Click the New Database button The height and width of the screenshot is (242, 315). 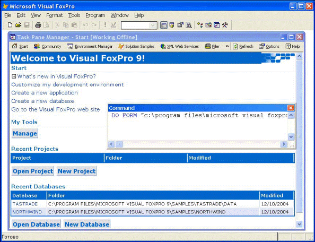pos(87,224)
